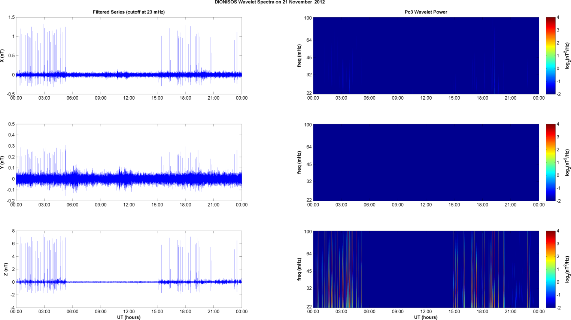This screenshot has height=320, width=571.
Task: Click the '8' tick on the Z plot
Action: [x=13, y=231]
